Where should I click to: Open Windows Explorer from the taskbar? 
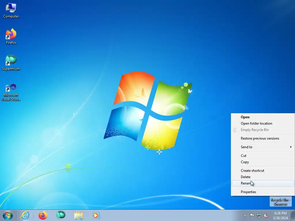[x=79, y=216]
